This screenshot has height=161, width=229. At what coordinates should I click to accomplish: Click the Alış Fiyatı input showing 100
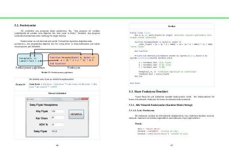coord(57,111)
